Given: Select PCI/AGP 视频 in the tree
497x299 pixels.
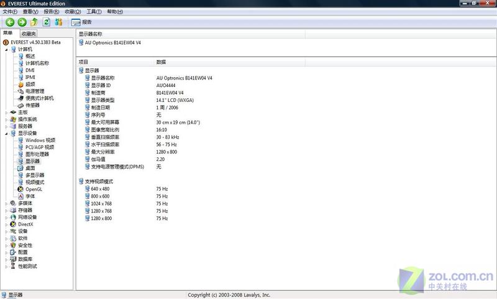Looking at the screenshot, I should click(x=40, y=147).
